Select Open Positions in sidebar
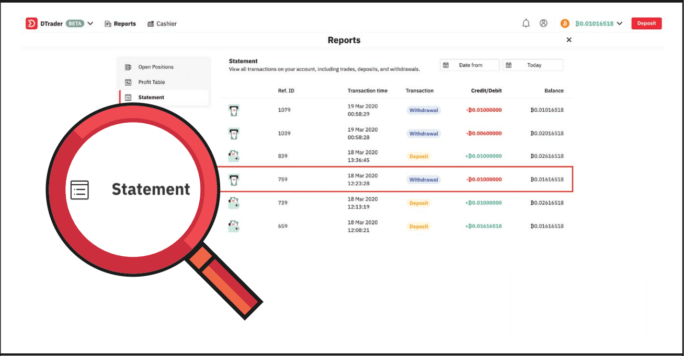 pyautogui.click(x=155, y=67)
